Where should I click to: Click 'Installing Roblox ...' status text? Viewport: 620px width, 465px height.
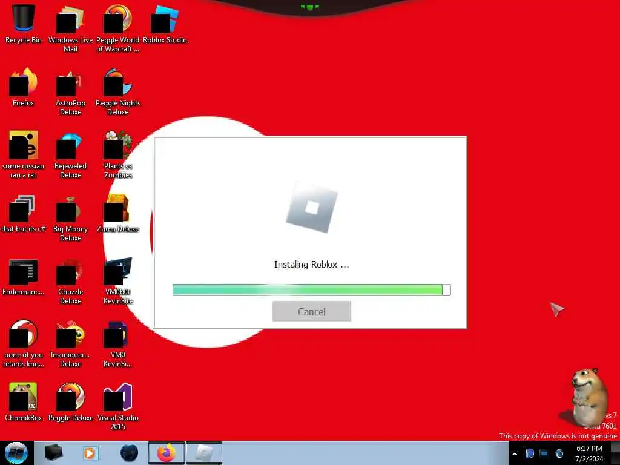[312, 265]
